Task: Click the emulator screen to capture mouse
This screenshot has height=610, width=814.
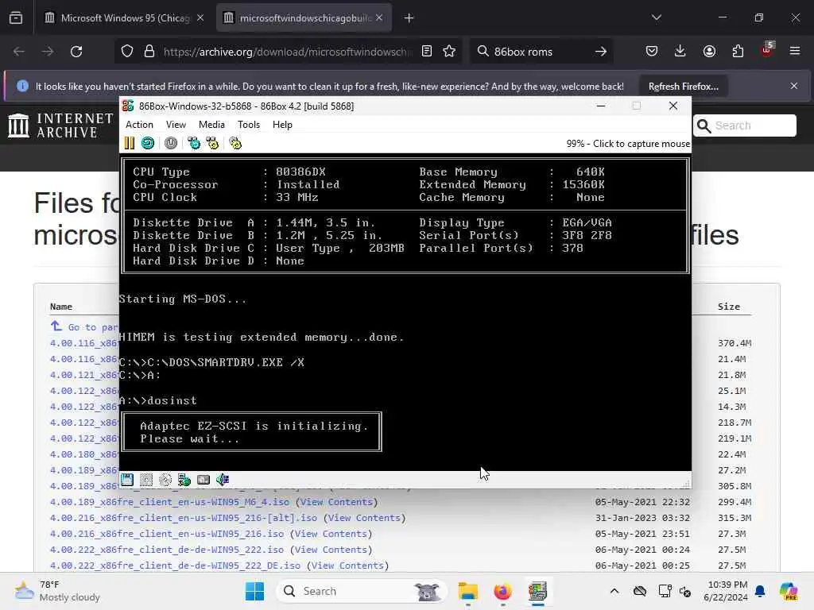Action: click(x=405, y=312)
